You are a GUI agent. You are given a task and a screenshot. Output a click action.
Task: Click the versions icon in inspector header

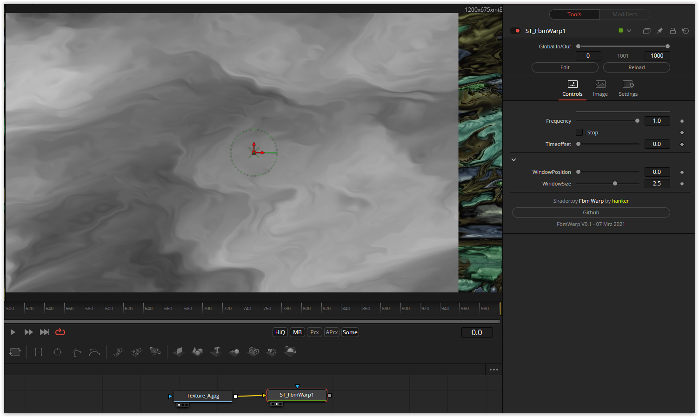[646, 31]
